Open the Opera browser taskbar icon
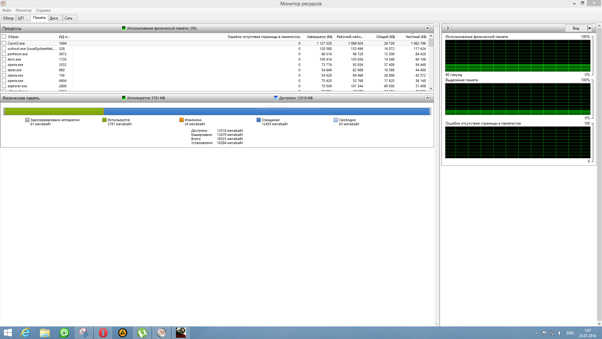This screenshot has width=602, height=339. click(x=103, y=333)
